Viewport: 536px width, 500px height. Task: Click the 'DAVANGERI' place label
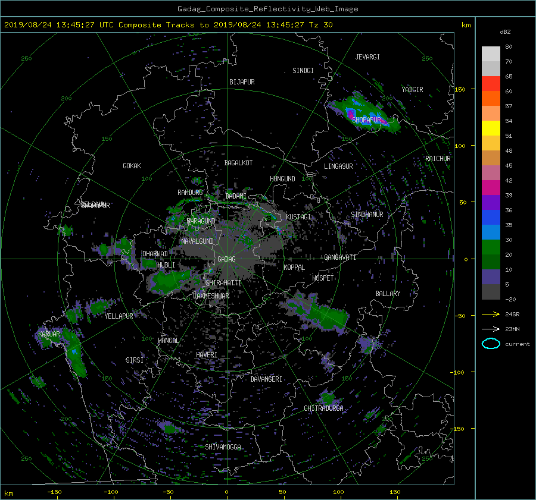[x=266, y=379]
